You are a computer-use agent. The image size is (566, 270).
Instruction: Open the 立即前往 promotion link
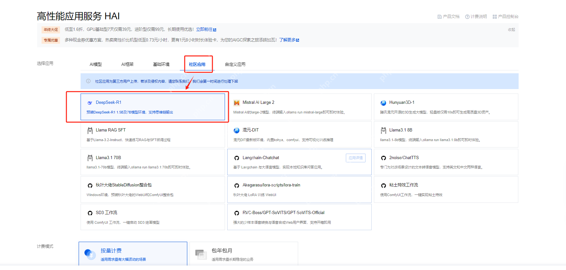pyautogui.click(x=206, y=30)
